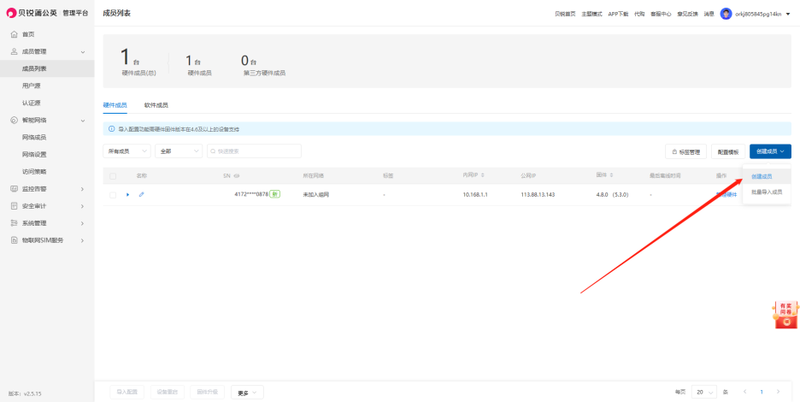Switch to the 软件成员 tab
The width and height of the screenshot is (800, 402).
pyautogui.click(x=156, y=105)
